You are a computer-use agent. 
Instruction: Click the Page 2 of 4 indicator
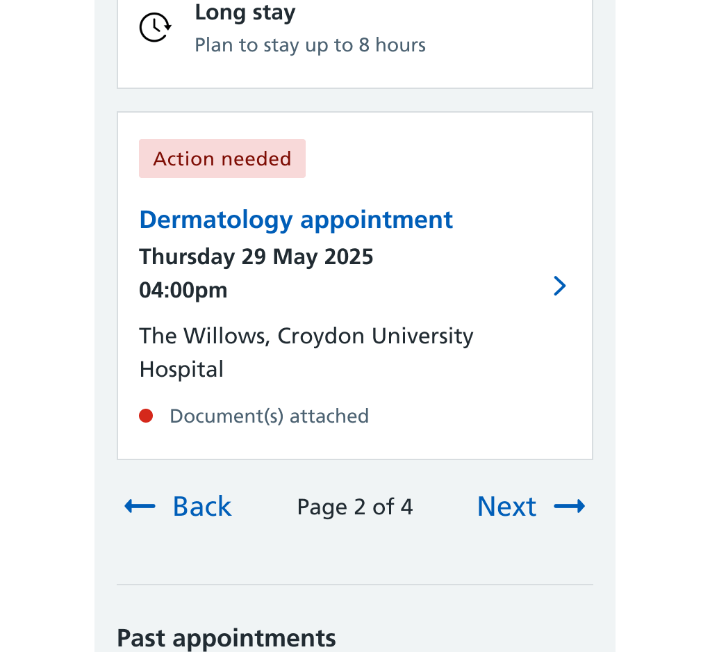tap(355, 507)
